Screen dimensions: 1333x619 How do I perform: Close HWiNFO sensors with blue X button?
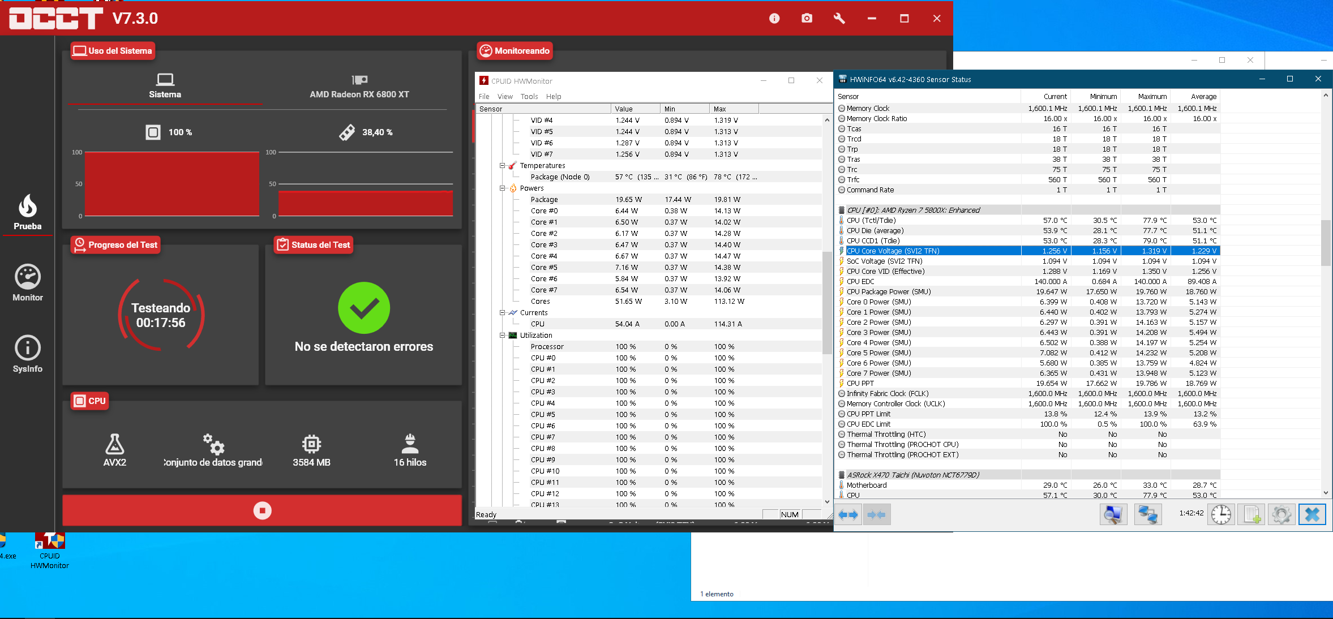(1312, 514)
